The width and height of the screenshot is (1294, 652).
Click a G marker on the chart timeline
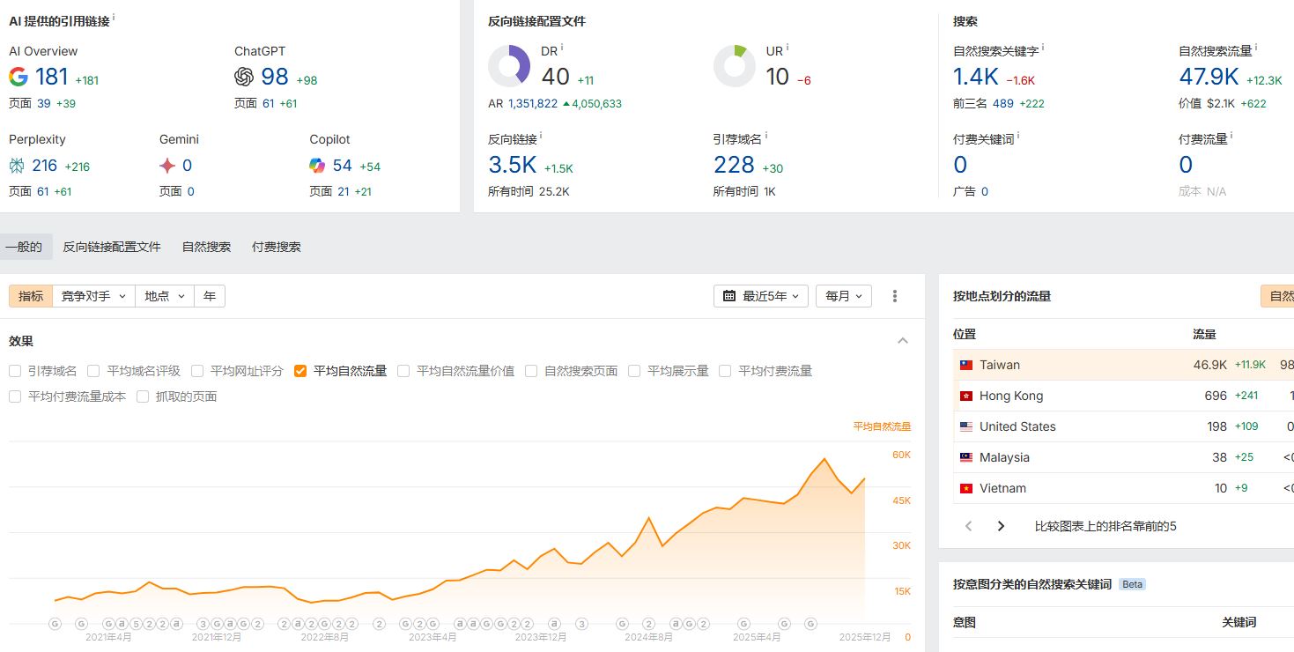click(55, 622)
